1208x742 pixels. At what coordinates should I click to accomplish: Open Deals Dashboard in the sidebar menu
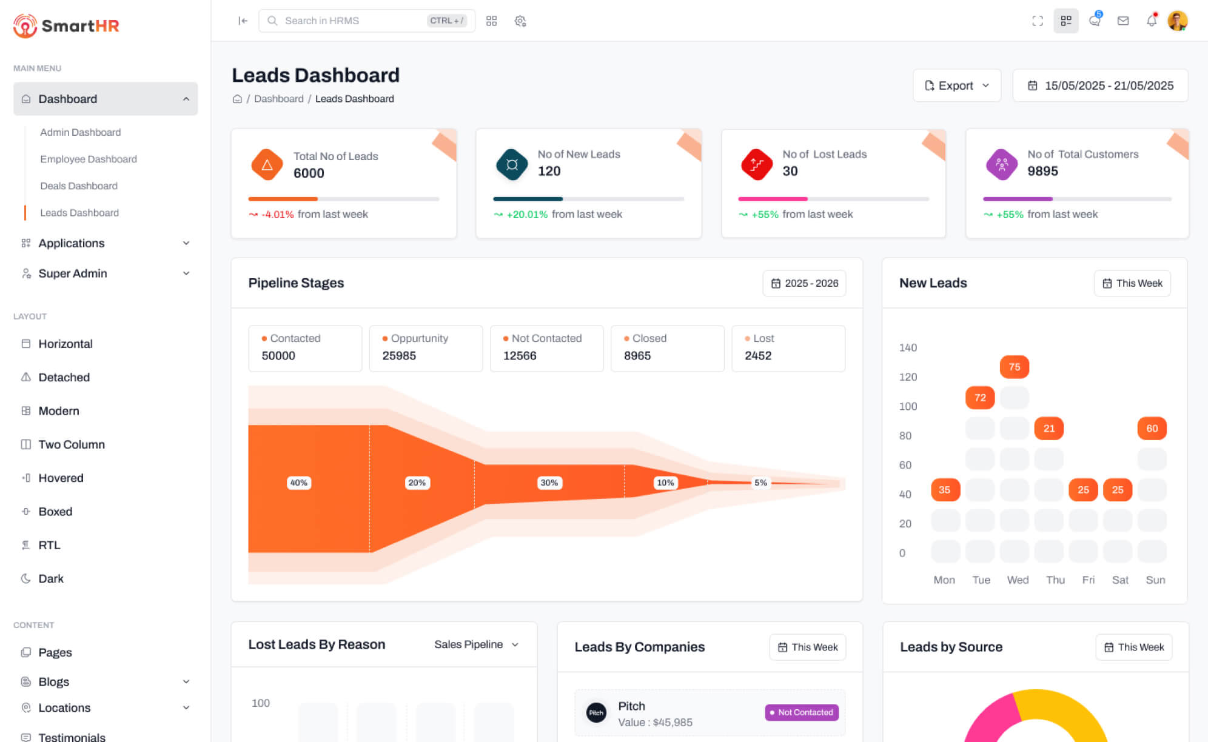[x=79, y=186]
